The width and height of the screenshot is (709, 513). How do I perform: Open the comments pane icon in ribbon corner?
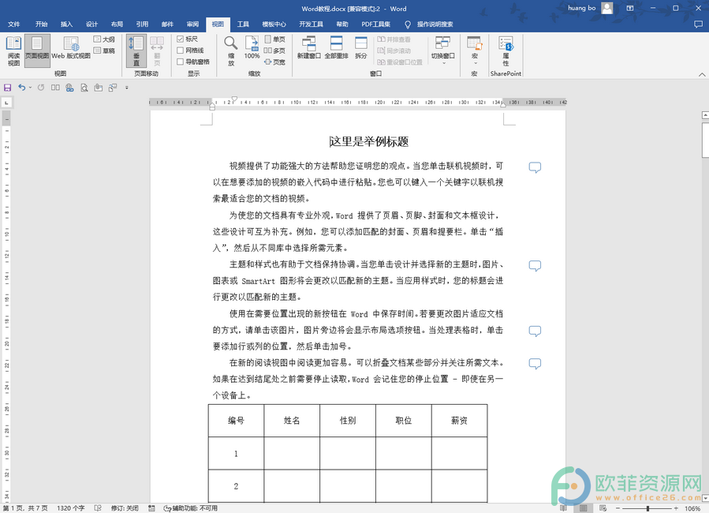[698, 24]
